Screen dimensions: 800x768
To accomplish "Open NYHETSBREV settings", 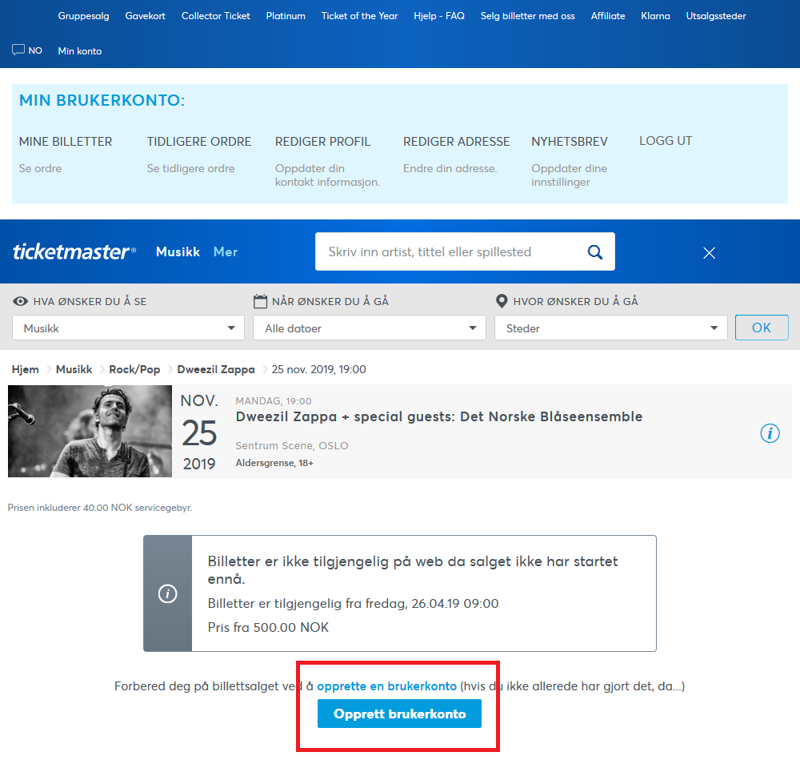I will 570,142.
